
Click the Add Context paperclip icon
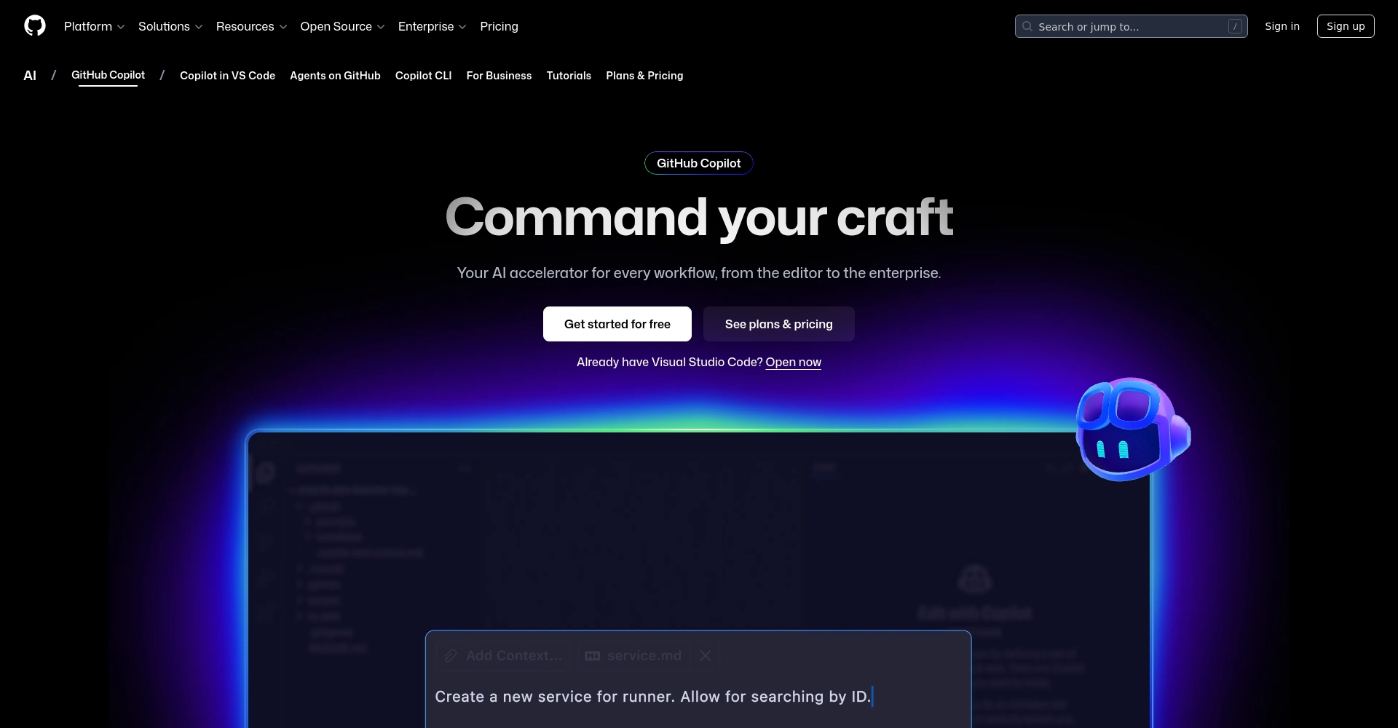click(x=451, y=655)
